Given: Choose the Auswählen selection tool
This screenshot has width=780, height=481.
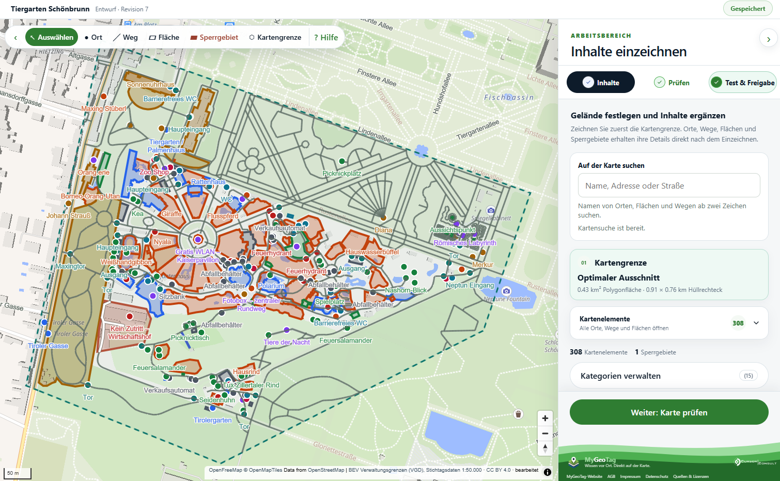Looking at the screenshot, I should point(52,37).
